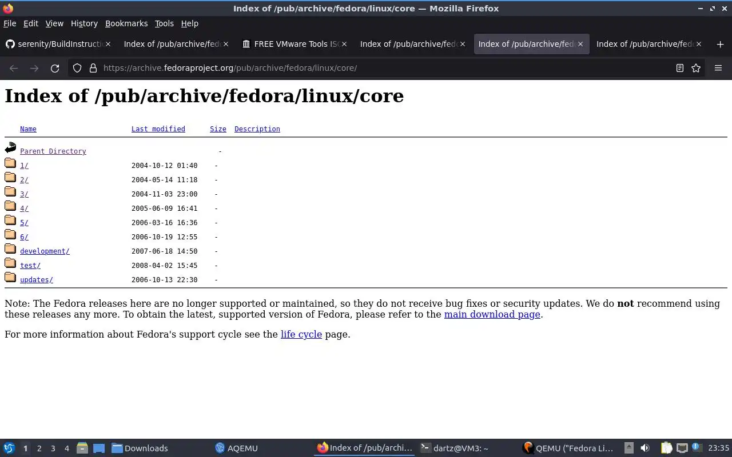Open the 4/ directory link
Image resolution: width=732 pixels, height=457 pixels.
[24, 209]
